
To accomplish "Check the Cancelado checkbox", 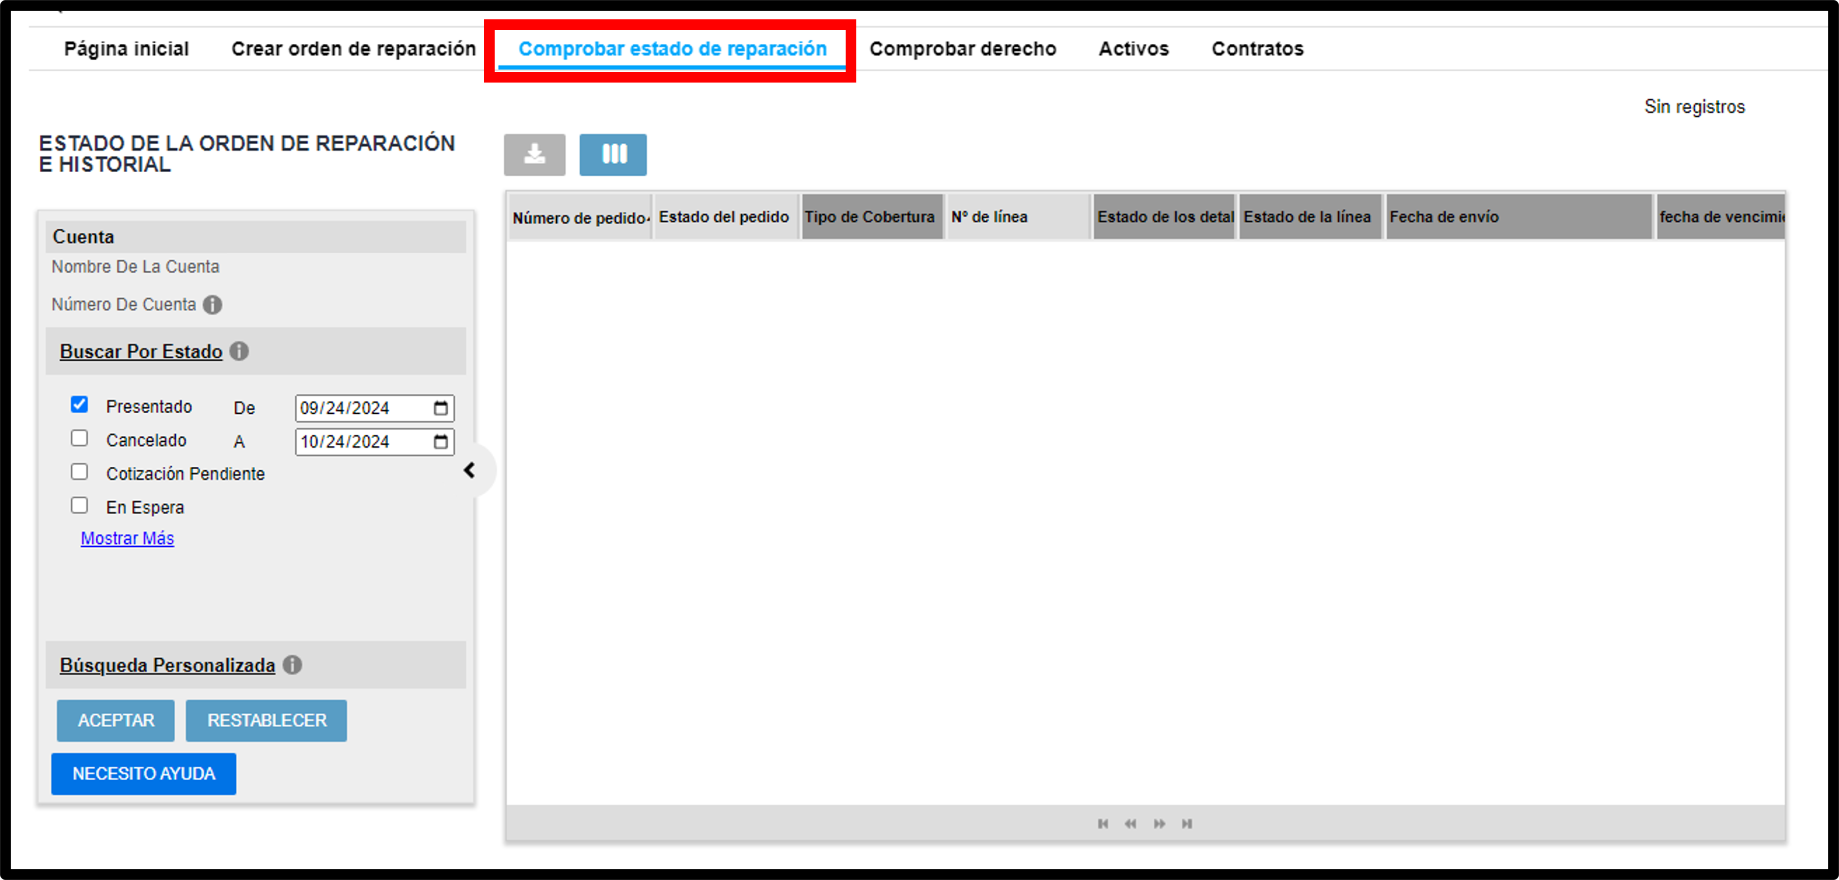I will [x=79, y=438].
